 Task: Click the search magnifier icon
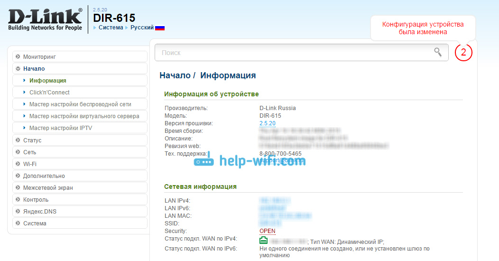[438, 52]
